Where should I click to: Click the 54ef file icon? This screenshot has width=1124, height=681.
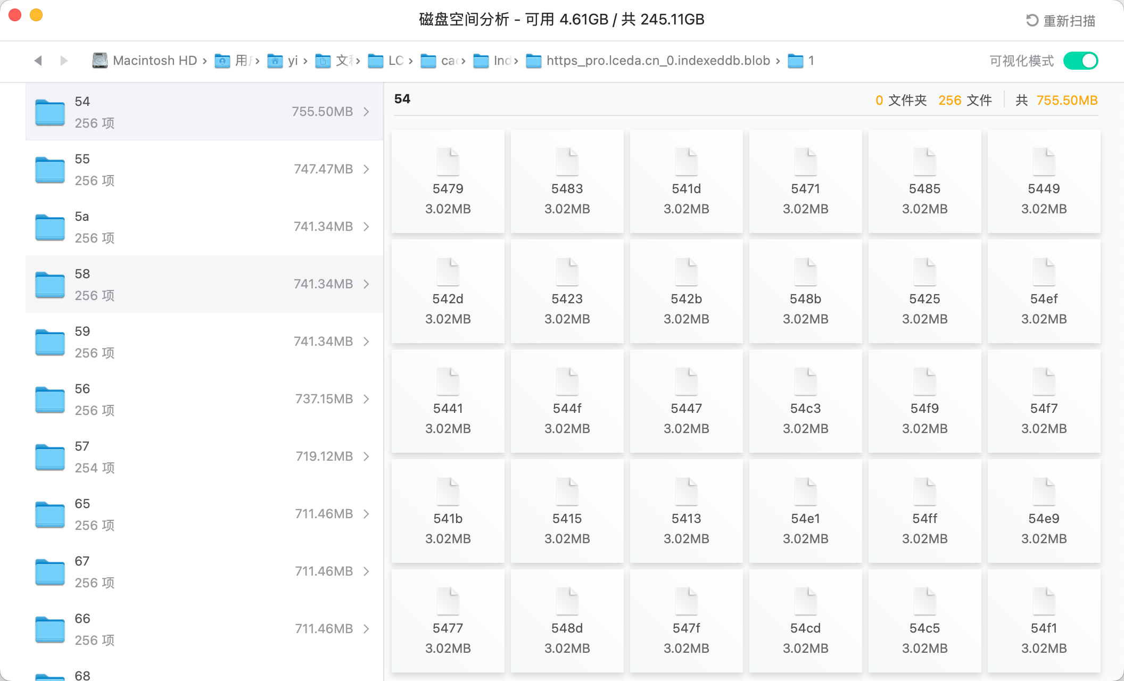pyautogui.click(x=1043, y=272)
